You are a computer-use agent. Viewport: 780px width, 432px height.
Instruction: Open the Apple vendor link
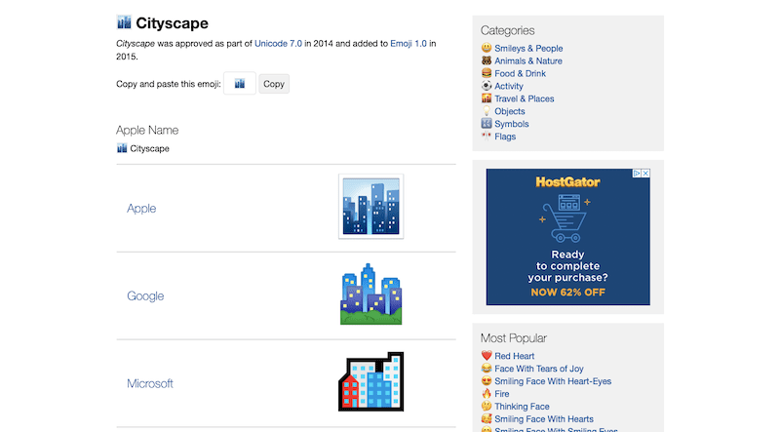point(141,208)
